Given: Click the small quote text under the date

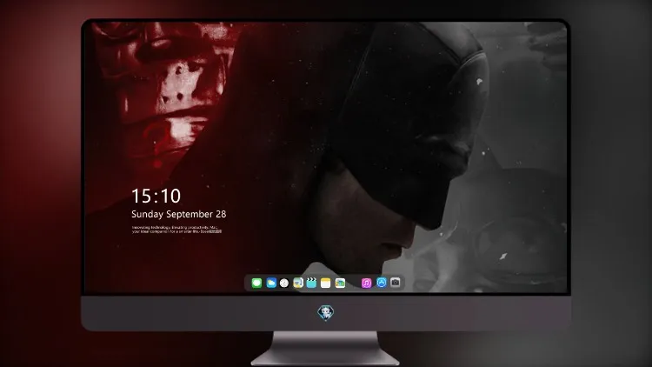Looking at the screenshot, I should [x=176, y=230].
